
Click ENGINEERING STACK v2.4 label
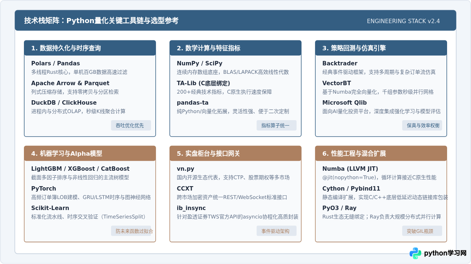403,21
